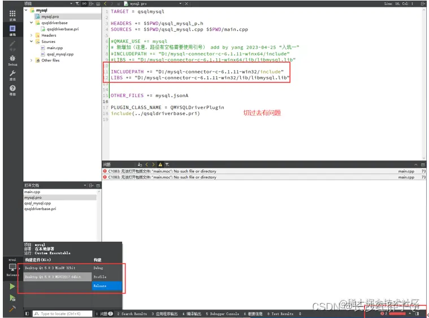This screenshot has height=318, width=429.
Task: Switch to the Issues output tab
Action: (x=105, y=313)
